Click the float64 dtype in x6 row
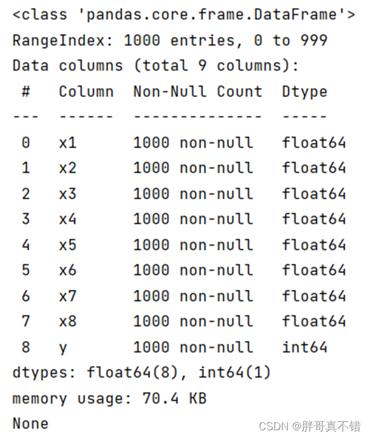 (314, 270)
